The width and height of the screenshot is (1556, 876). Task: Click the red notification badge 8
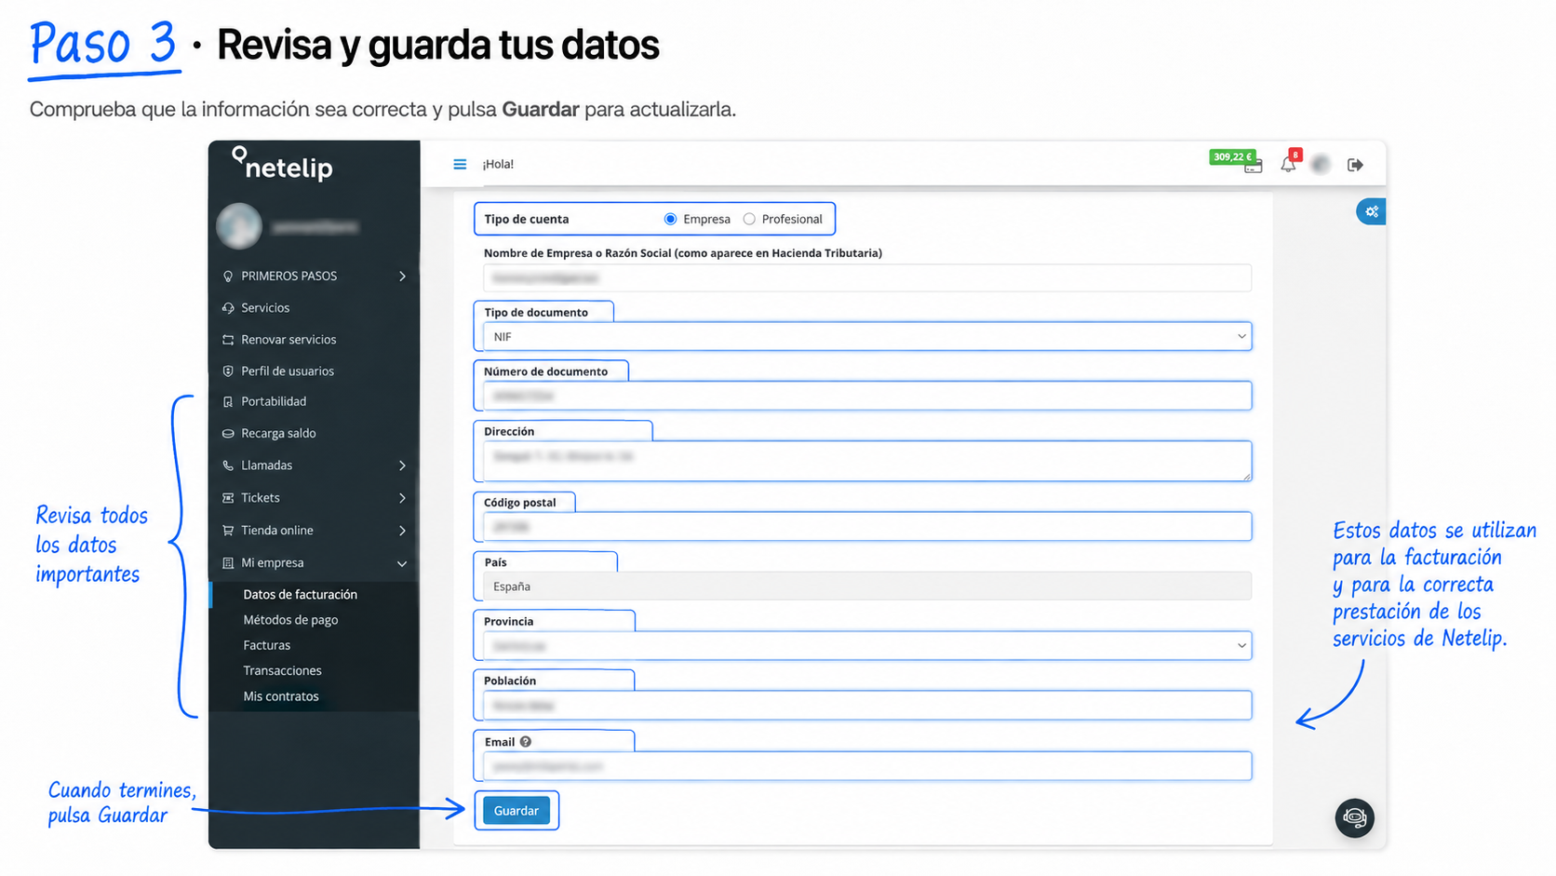pos(1295,155)
